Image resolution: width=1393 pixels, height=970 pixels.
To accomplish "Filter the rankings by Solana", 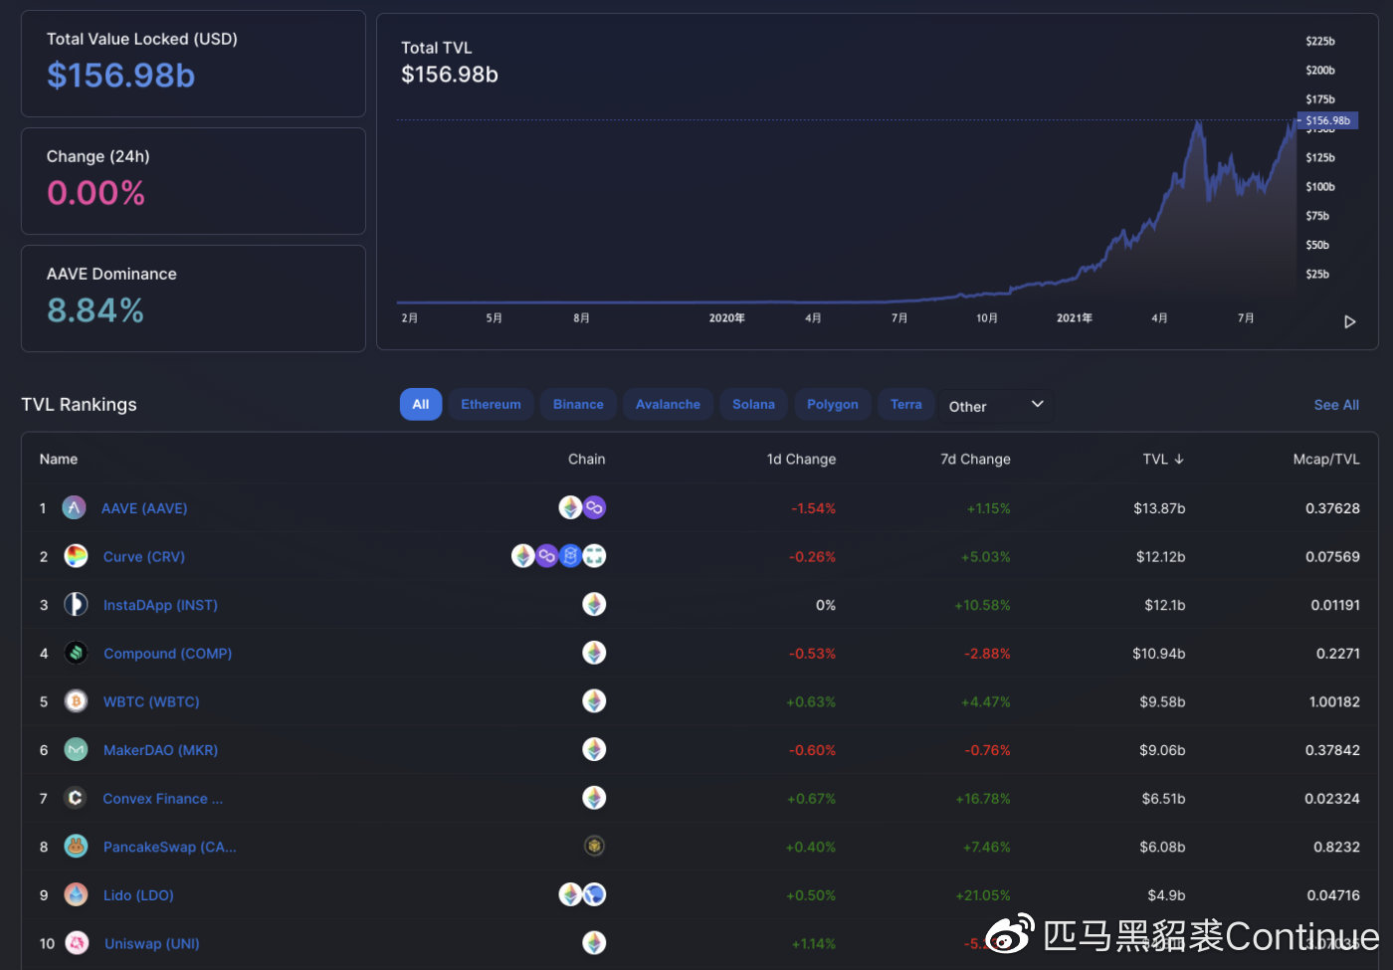I will click(753, 404).
